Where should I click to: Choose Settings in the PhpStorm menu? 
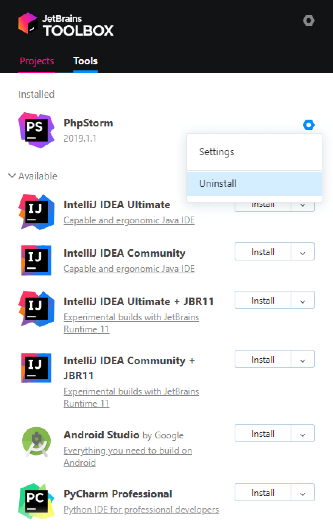tap(254, 152)
